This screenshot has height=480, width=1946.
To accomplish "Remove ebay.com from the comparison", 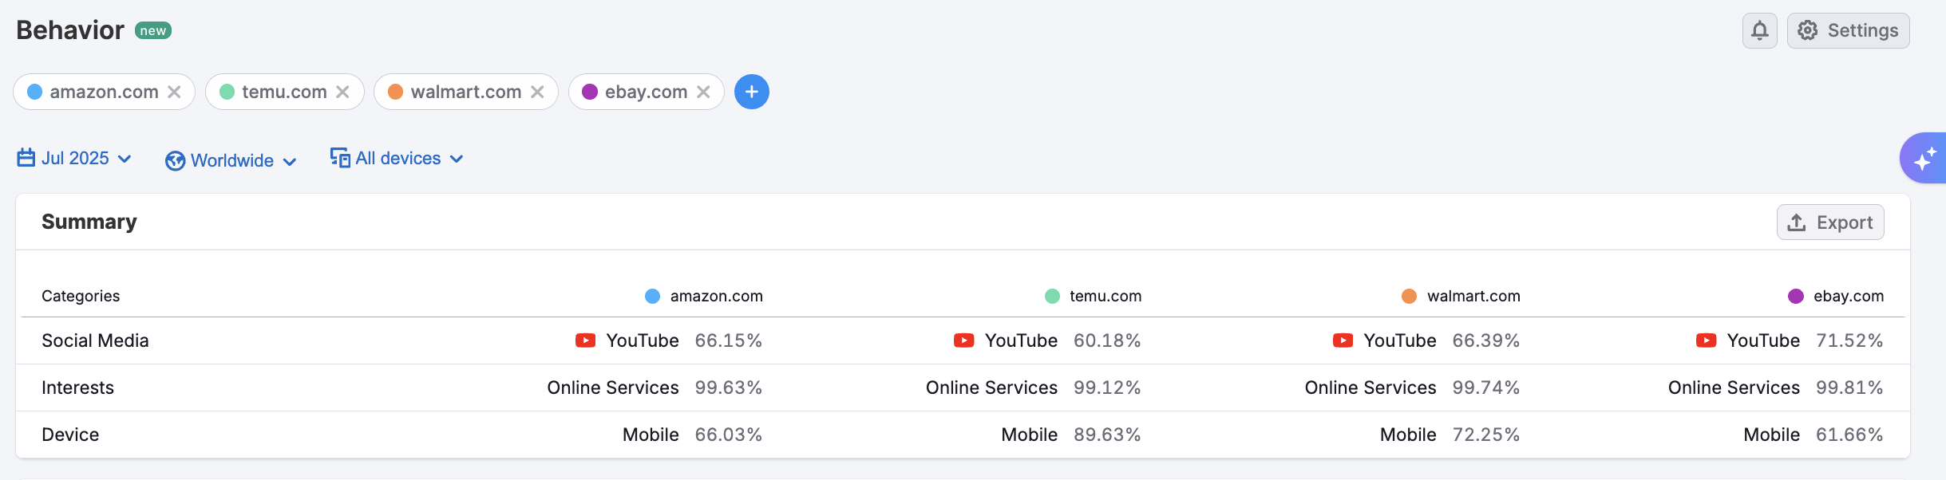I will coord(703,92).
